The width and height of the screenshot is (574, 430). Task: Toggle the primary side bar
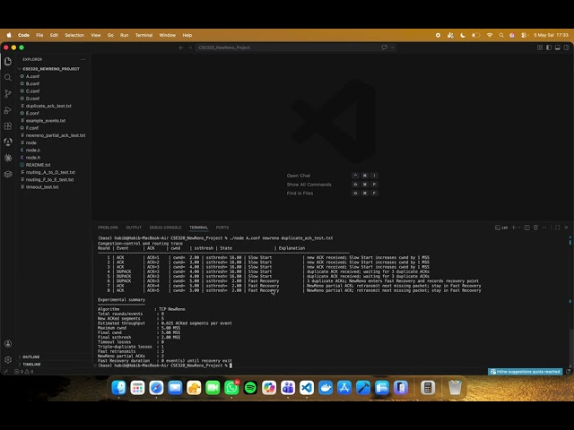[x=549, y=47]
